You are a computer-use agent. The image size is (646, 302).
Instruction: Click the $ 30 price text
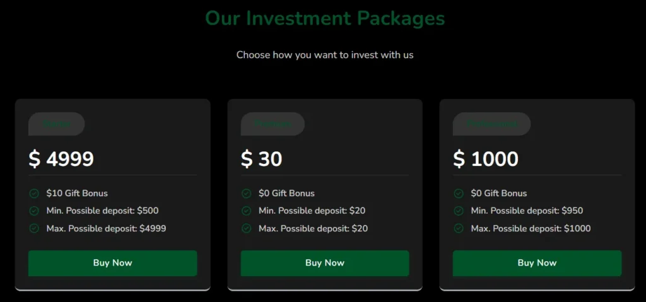[x=261, y=159]
